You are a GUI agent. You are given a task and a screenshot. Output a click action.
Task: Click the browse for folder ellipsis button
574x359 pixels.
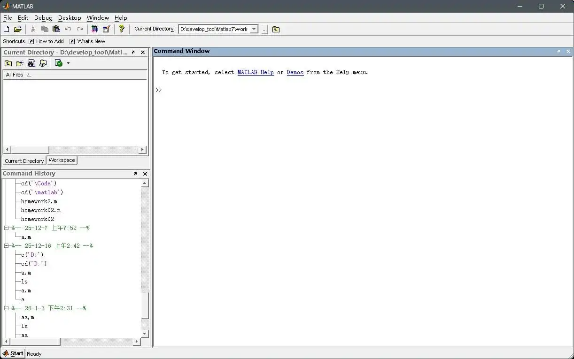(265, 30)
